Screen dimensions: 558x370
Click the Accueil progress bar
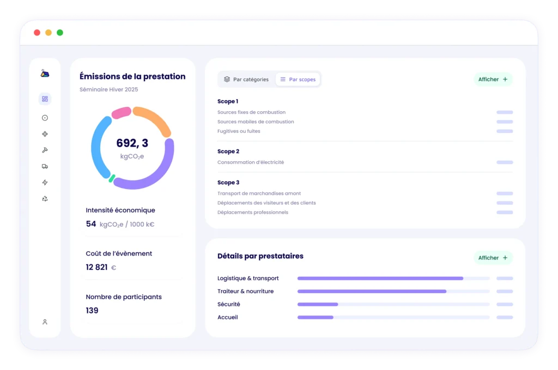(x=393, y=317)
